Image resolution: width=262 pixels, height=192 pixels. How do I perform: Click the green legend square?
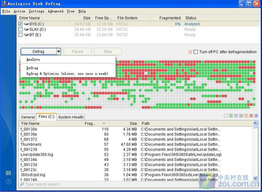231,115
